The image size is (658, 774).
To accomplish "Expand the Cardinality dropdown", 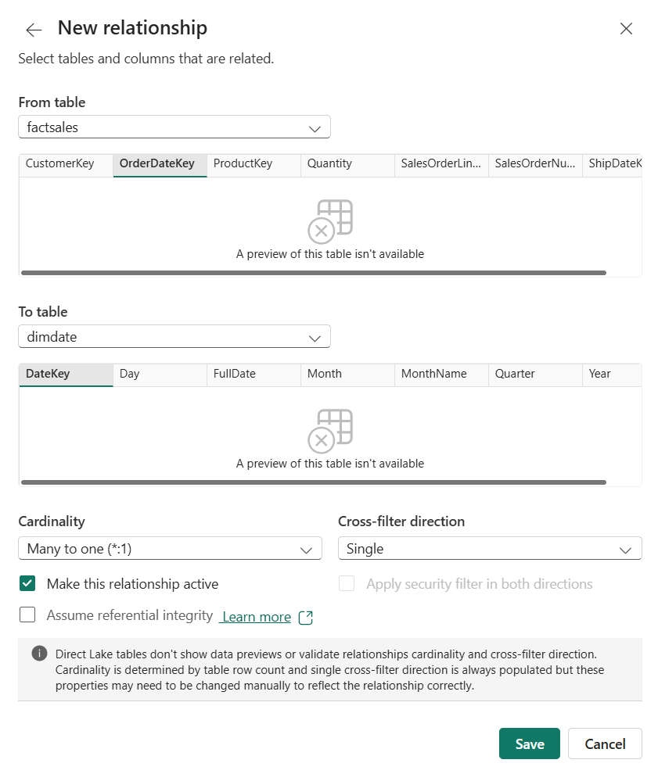I will coord(170,548).
